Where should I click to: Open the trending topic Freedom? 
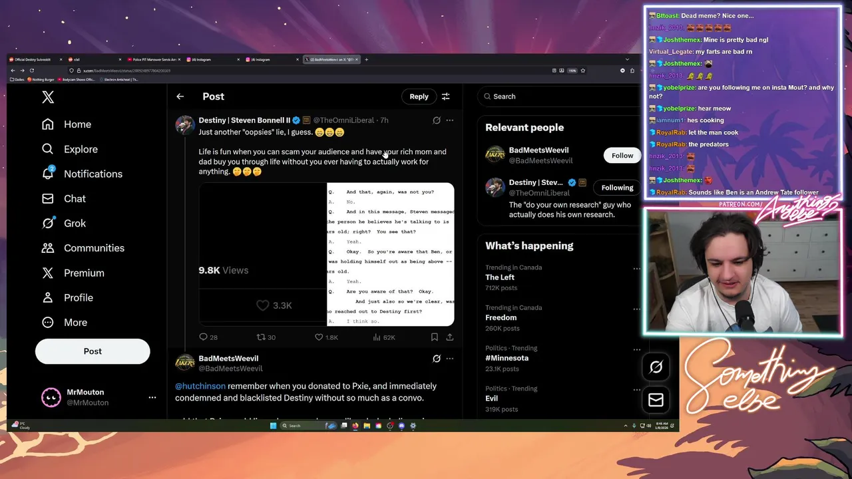pos(501,317)
